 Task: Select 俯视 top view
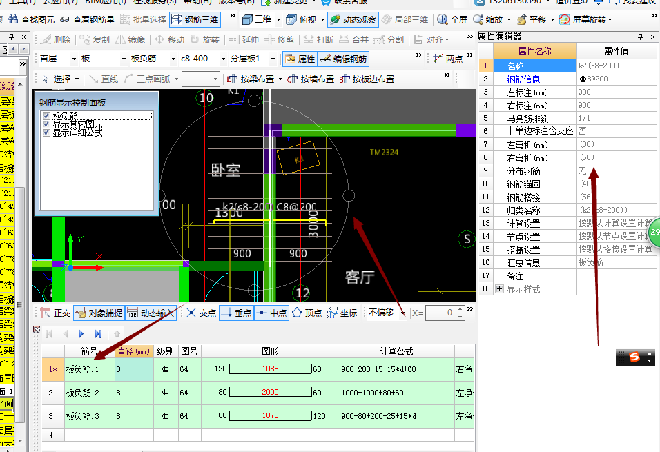[302, 19]
